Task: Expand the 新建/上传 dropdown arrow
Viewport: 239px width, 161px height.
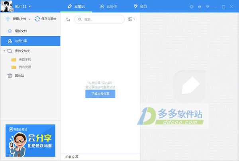Action: (30, 19)
